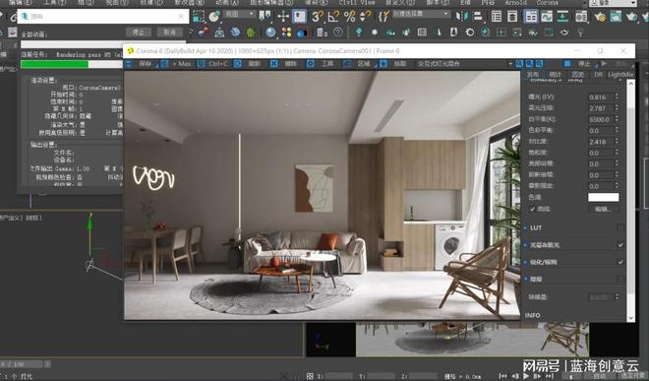Click the go to start playback button

tap(502, 376)
